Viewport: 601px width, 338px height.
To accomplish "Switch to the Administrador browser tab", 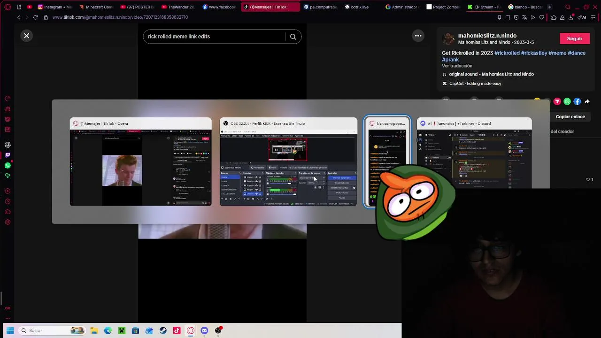I will (x=402, y=7).
